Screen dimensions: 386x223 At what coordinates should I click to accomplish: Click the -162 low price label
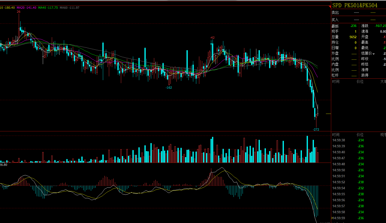click(169, 88)
